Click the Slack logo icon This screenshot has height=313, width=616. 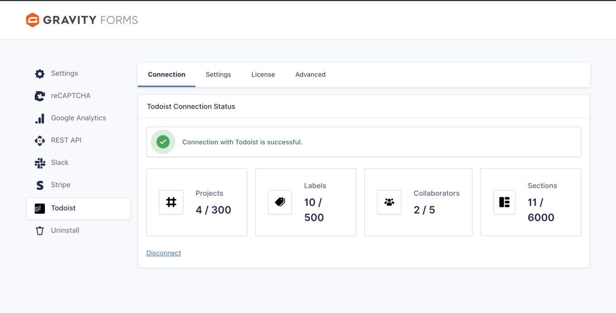click(x=40, y=163)
